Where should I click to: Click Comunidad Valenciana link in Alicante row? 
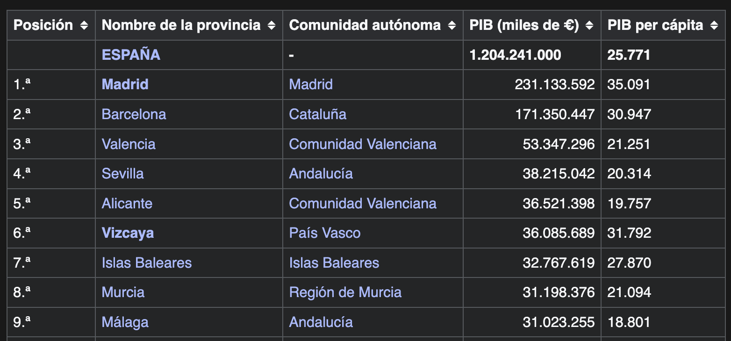pos(363,203)
